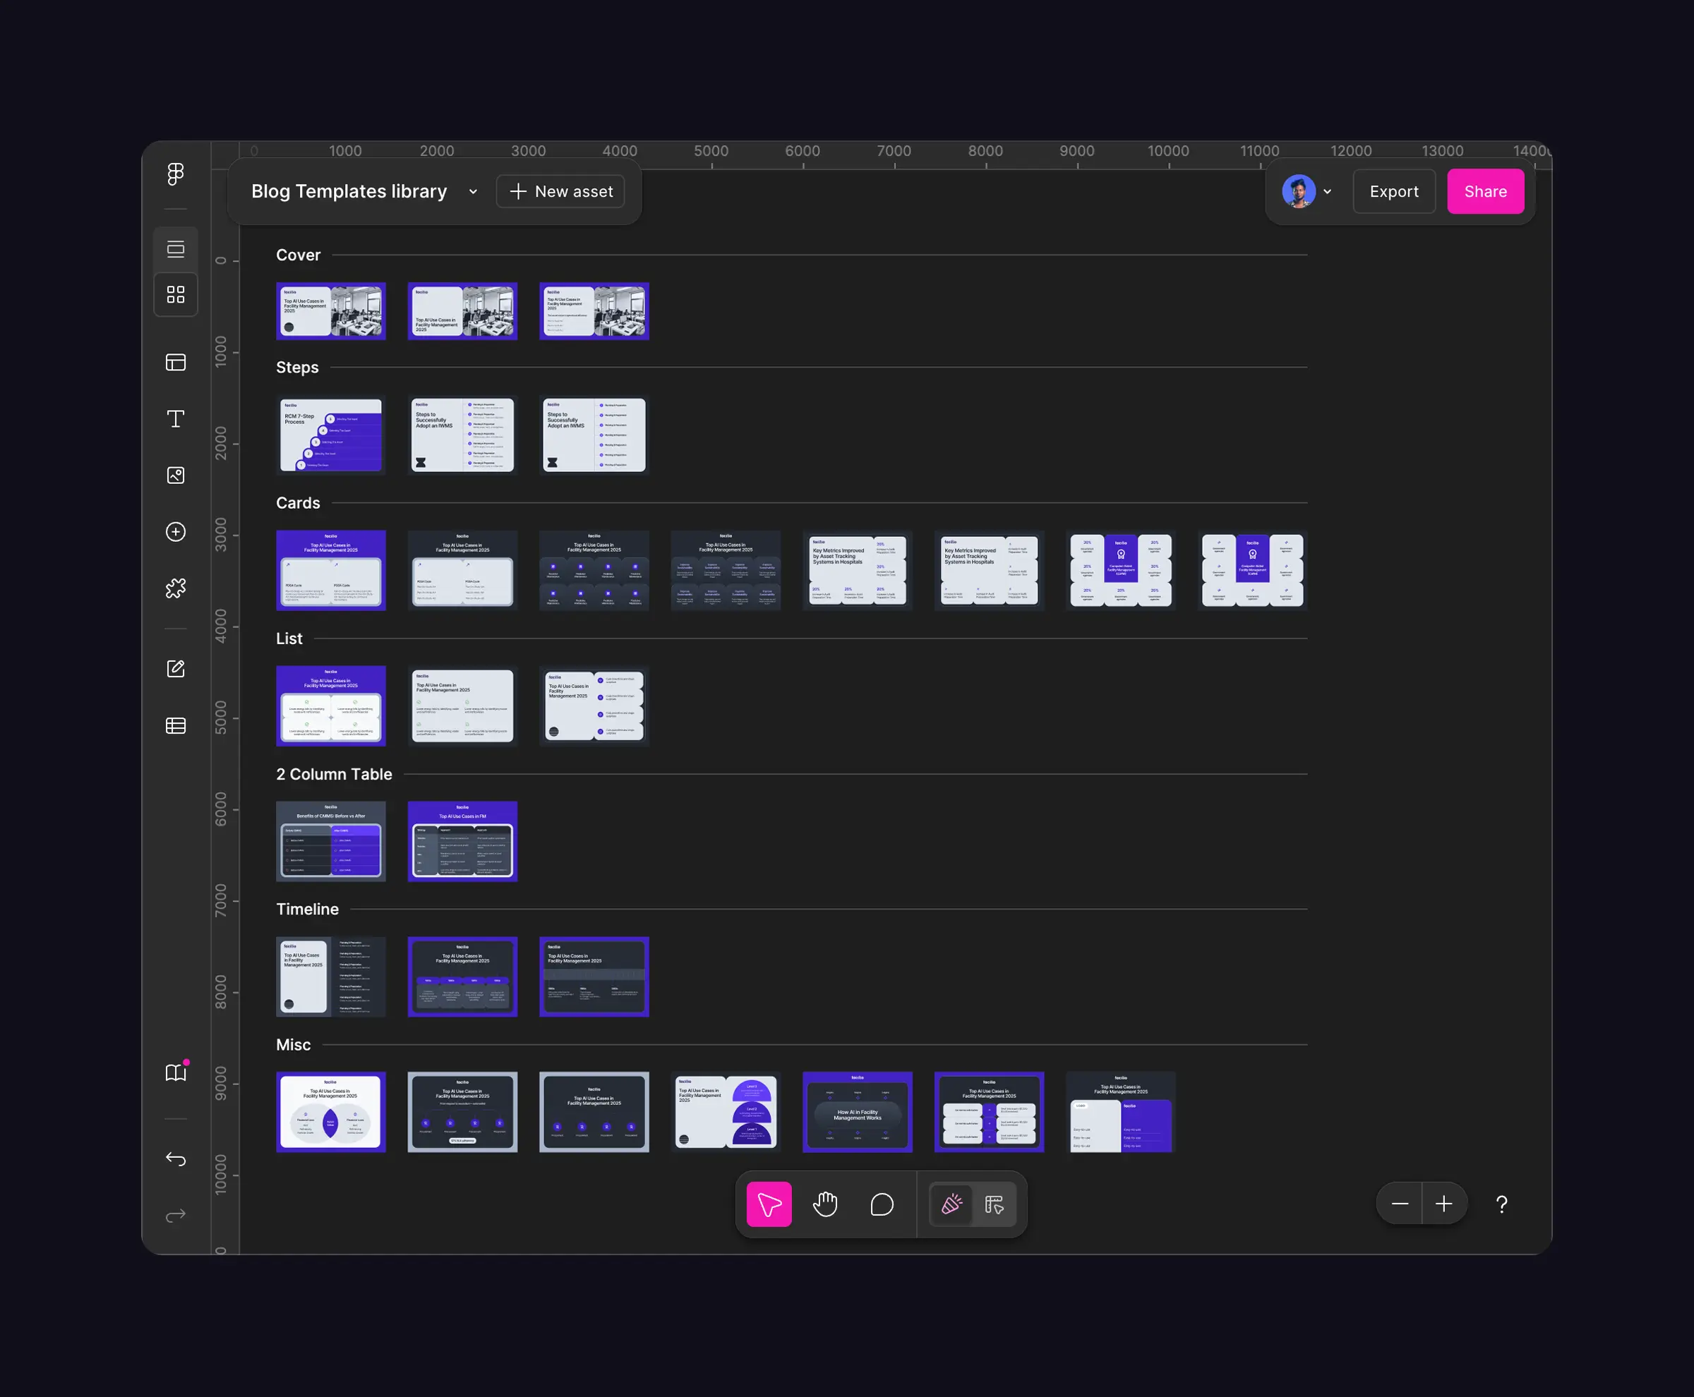Select the Hand pan tool
The image size is (1694, 1397).
(x=825, y=1204)
